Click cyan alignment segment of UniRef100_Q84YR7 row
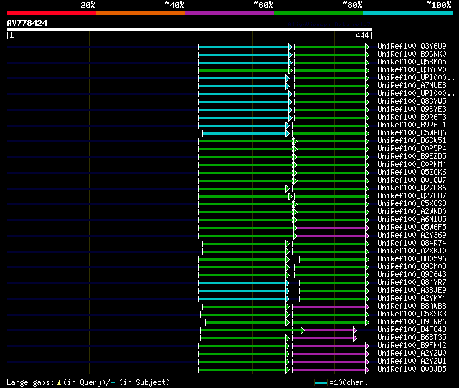Image resolution: width=459 pixels, height=388 pixels. coord(242,283)
